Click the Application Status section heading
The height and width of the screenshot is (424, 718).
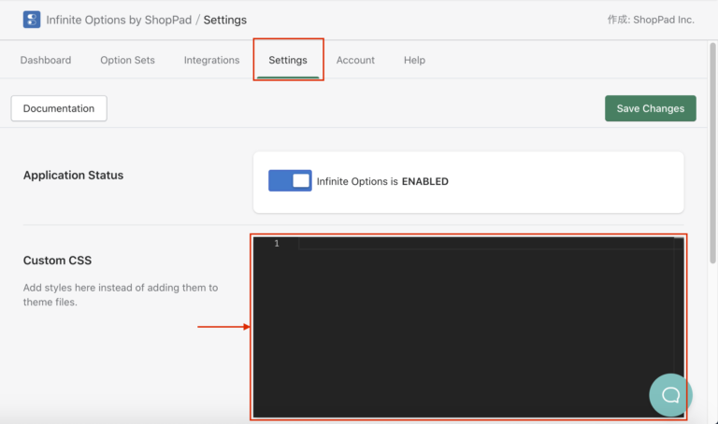point(73,175)
